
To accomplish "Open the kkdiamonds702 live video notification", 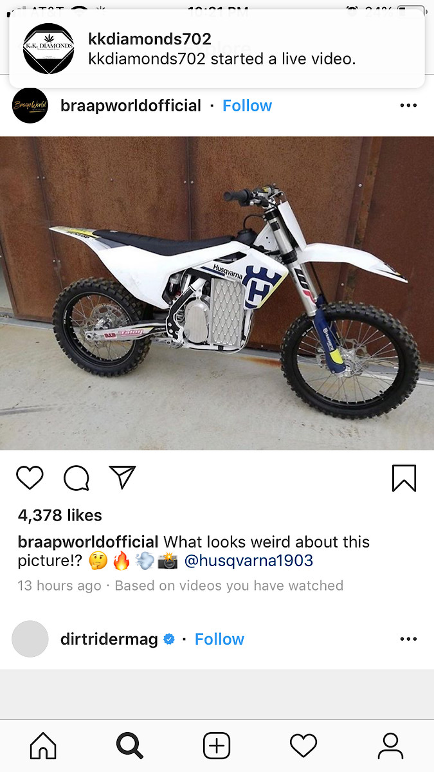I will click(x=217, y=48).
